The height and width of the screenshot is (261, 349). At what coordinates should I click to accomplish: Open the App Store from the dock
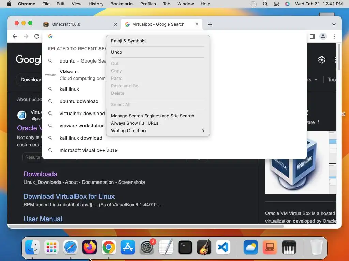click(128, 247)
